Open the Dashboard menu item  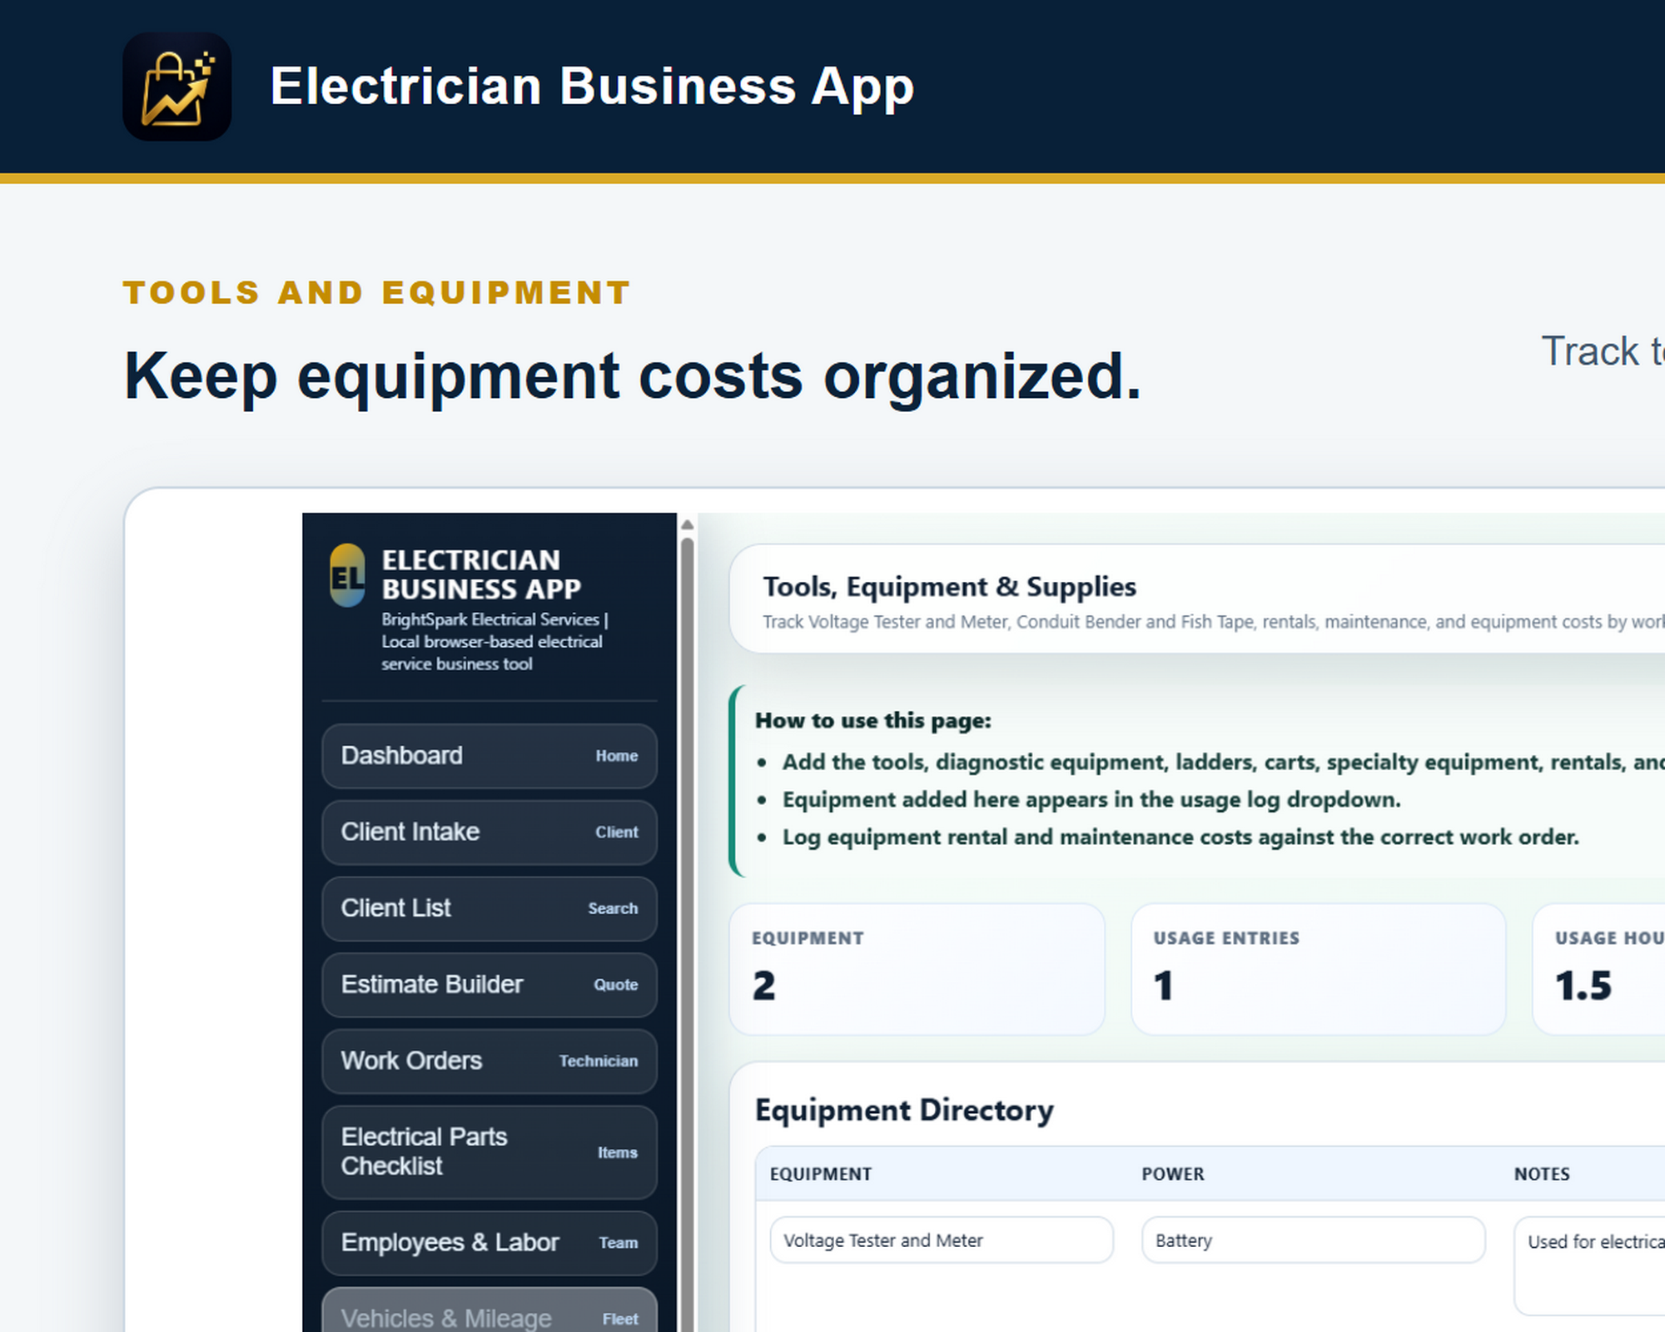490,756
